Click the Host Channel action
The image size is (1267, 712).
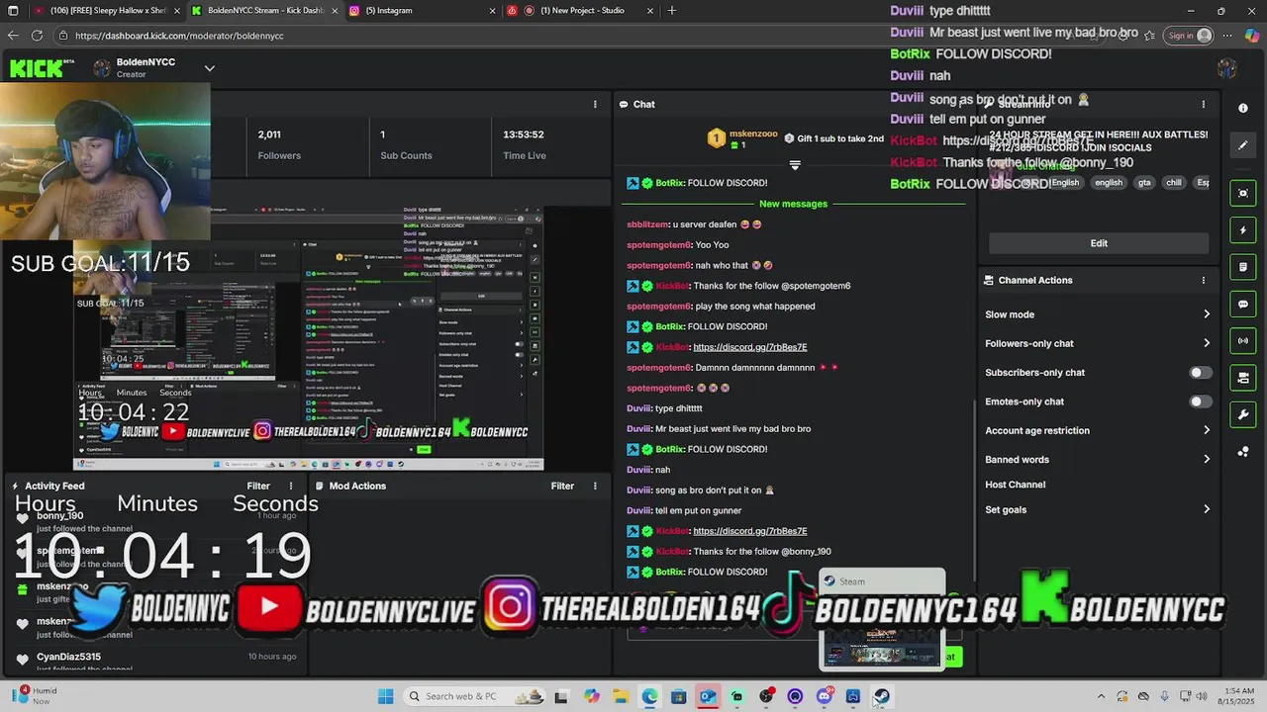(1015, 485)
